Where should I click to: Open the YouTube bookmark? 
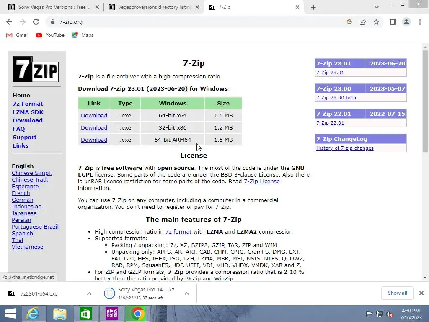(x=50, y=35)
